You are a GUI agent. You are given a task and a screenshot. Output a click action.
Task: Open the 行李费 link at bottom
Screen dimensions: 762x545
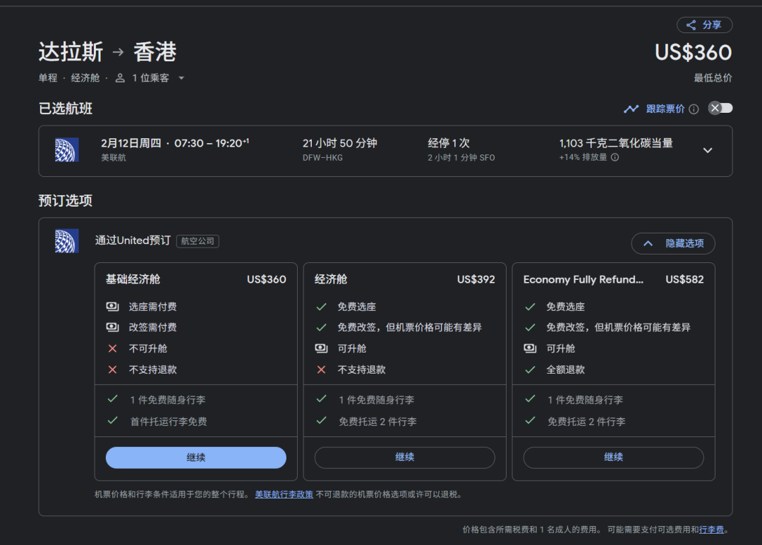(711, 529)
